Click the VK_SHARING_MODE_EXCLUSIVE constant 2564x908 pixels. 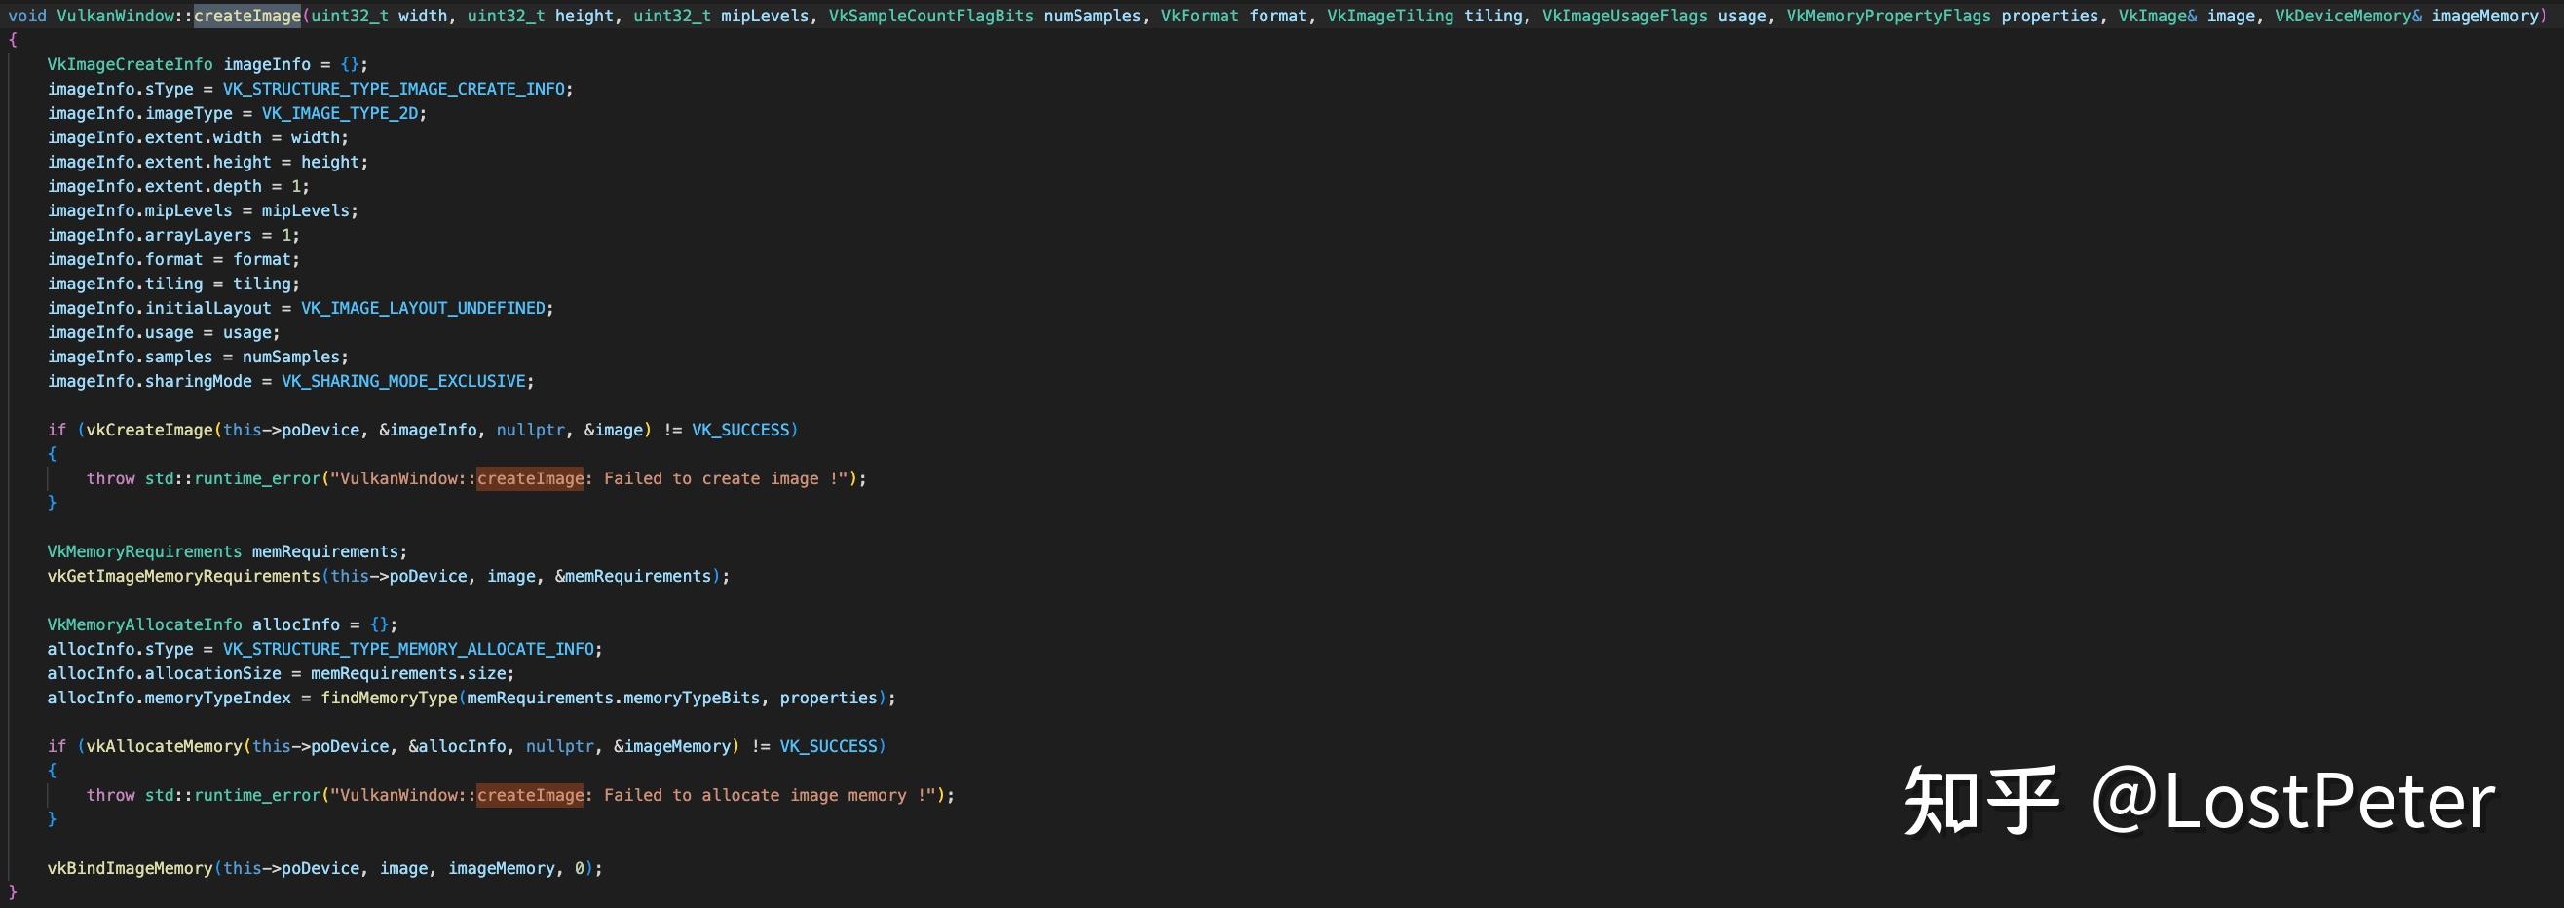pyautogui.click(x=403, y=381)
